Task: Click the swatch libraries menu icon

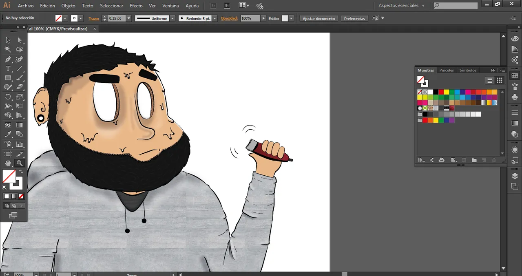Action: 421,160
